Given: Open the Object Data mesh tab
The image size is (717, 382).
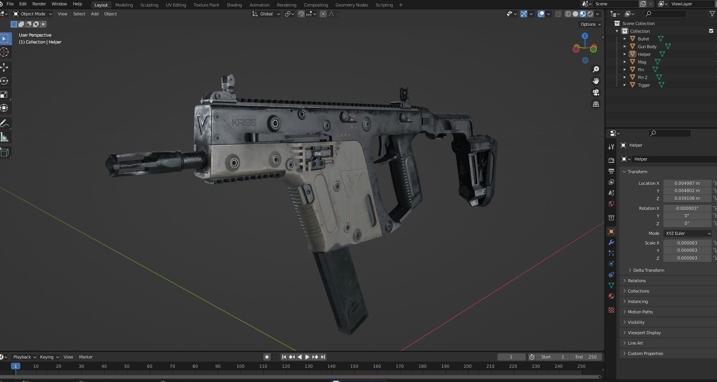Looking at the screenshot, I should click(x=611, y=285).
